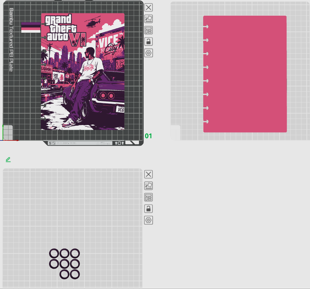The image size is (310, 289).
Task: Toggle the lock on plate 01
Action: (x=148, y=42)
